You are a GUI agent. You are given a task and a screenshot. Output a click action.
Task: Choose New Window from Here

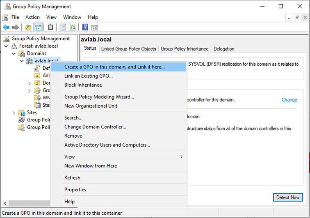[119, 166]
